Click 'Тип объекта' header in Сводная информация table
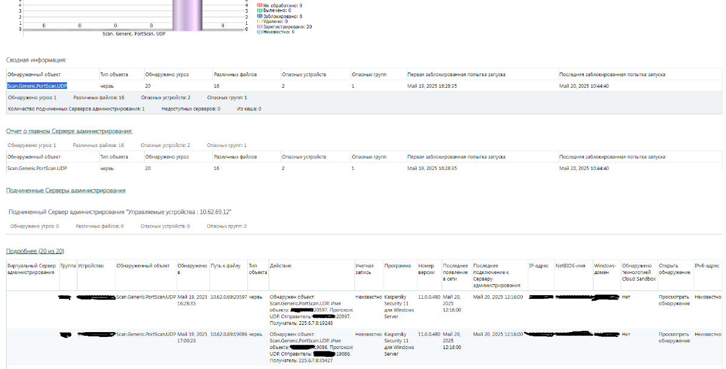This screenshot has height=369, width=726. (114, 74)
